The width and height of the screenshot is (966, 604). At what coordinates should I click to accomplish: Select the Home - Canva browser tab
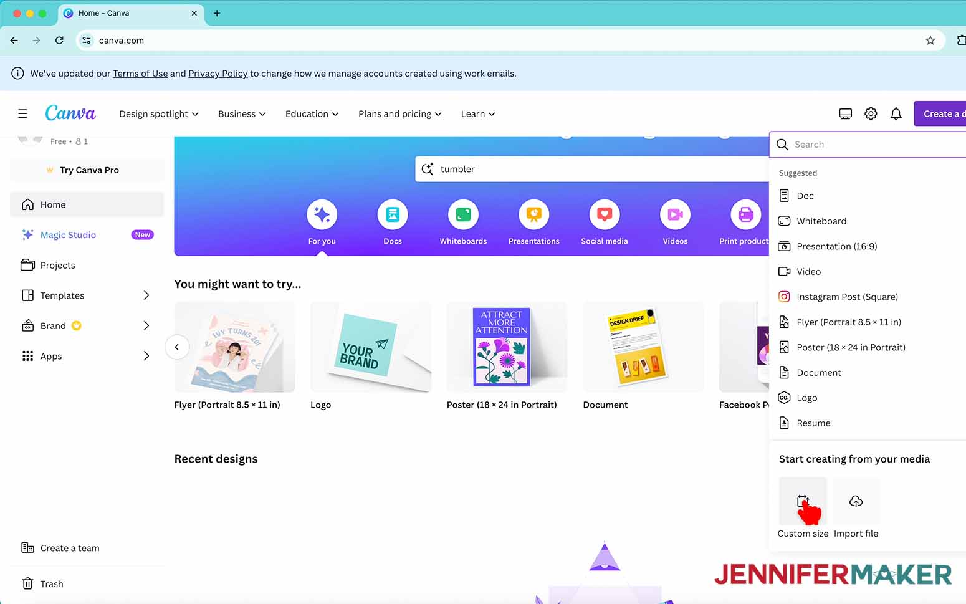132,13
